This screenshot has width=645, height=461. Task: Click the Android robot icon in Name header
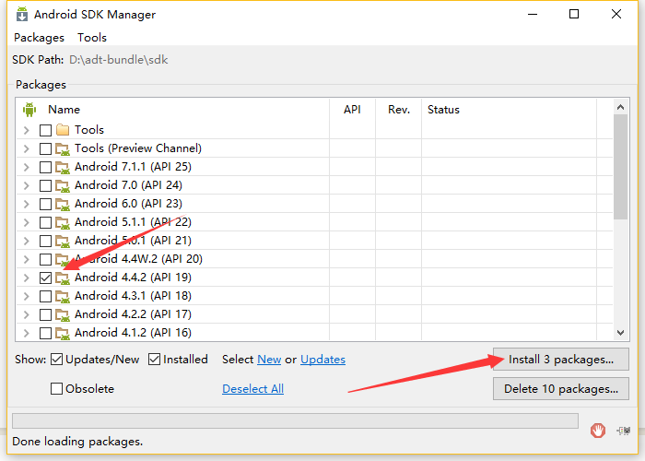(x=29, y=110)
